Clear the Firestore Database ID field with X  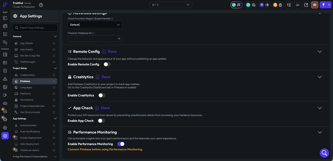(x=119, y=39)
